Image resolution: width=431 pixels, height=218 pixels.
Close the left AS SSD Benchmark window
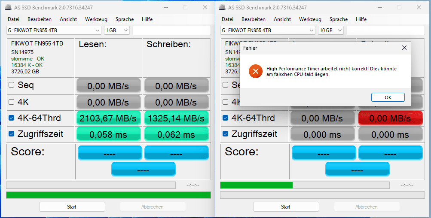[x=205, y=7]
